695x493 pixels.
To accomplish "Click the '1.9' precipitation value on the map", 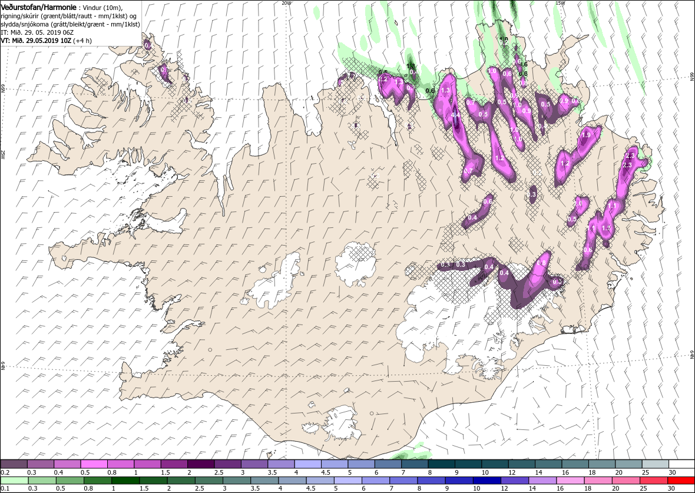I will point(586,135).
